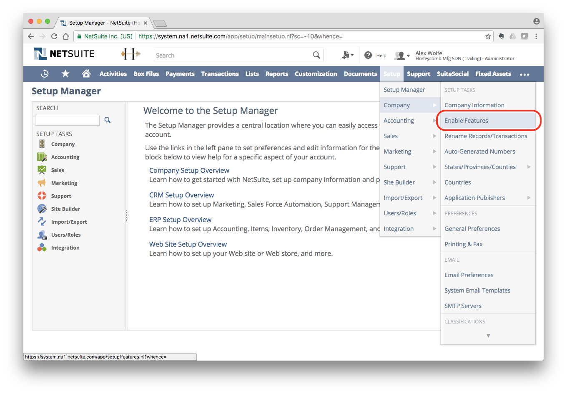
Task: Expand the Marketing submenu in Setup menu
Action: pos(434,152)
